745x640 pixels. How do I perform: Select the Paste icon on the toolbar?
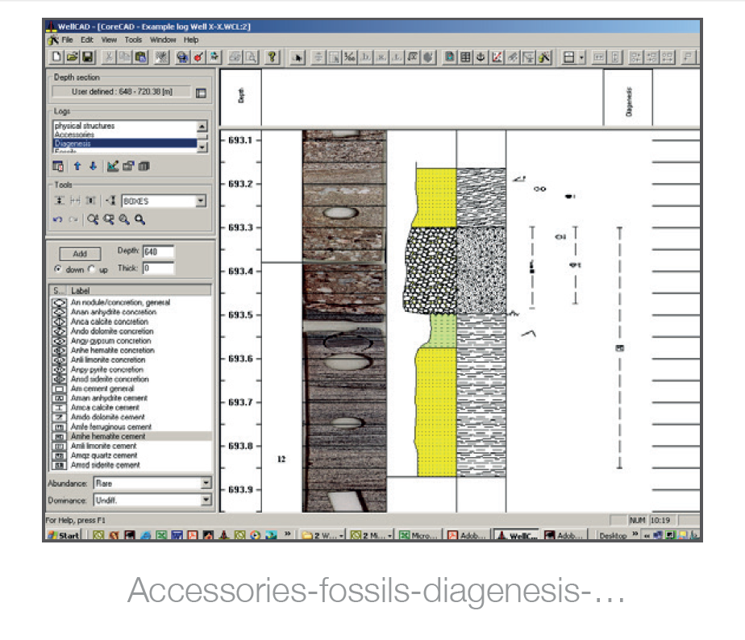point(142,56)
